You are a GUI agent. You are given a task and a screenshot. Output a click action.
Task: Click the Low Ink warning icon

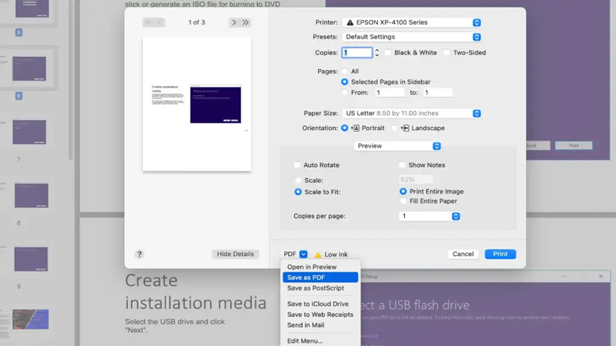click(x=317, y=255)
